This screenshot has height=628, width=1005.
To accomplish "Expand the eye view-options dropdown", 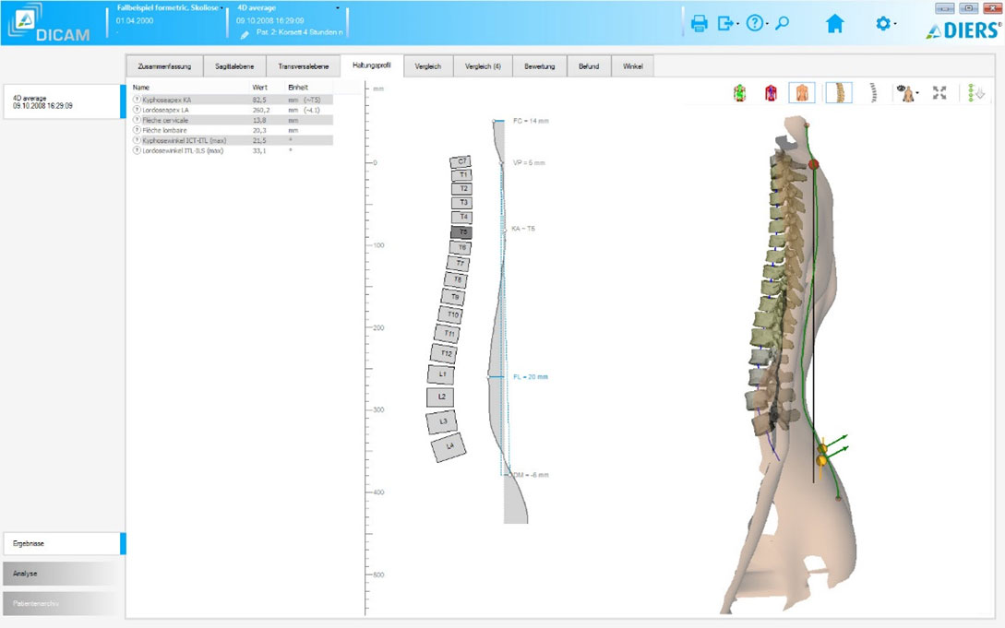I will (908, 93).
